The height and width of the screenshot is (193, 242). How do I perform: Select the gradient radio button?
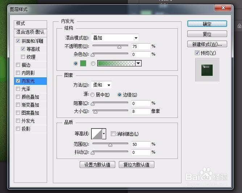(93, 63)
